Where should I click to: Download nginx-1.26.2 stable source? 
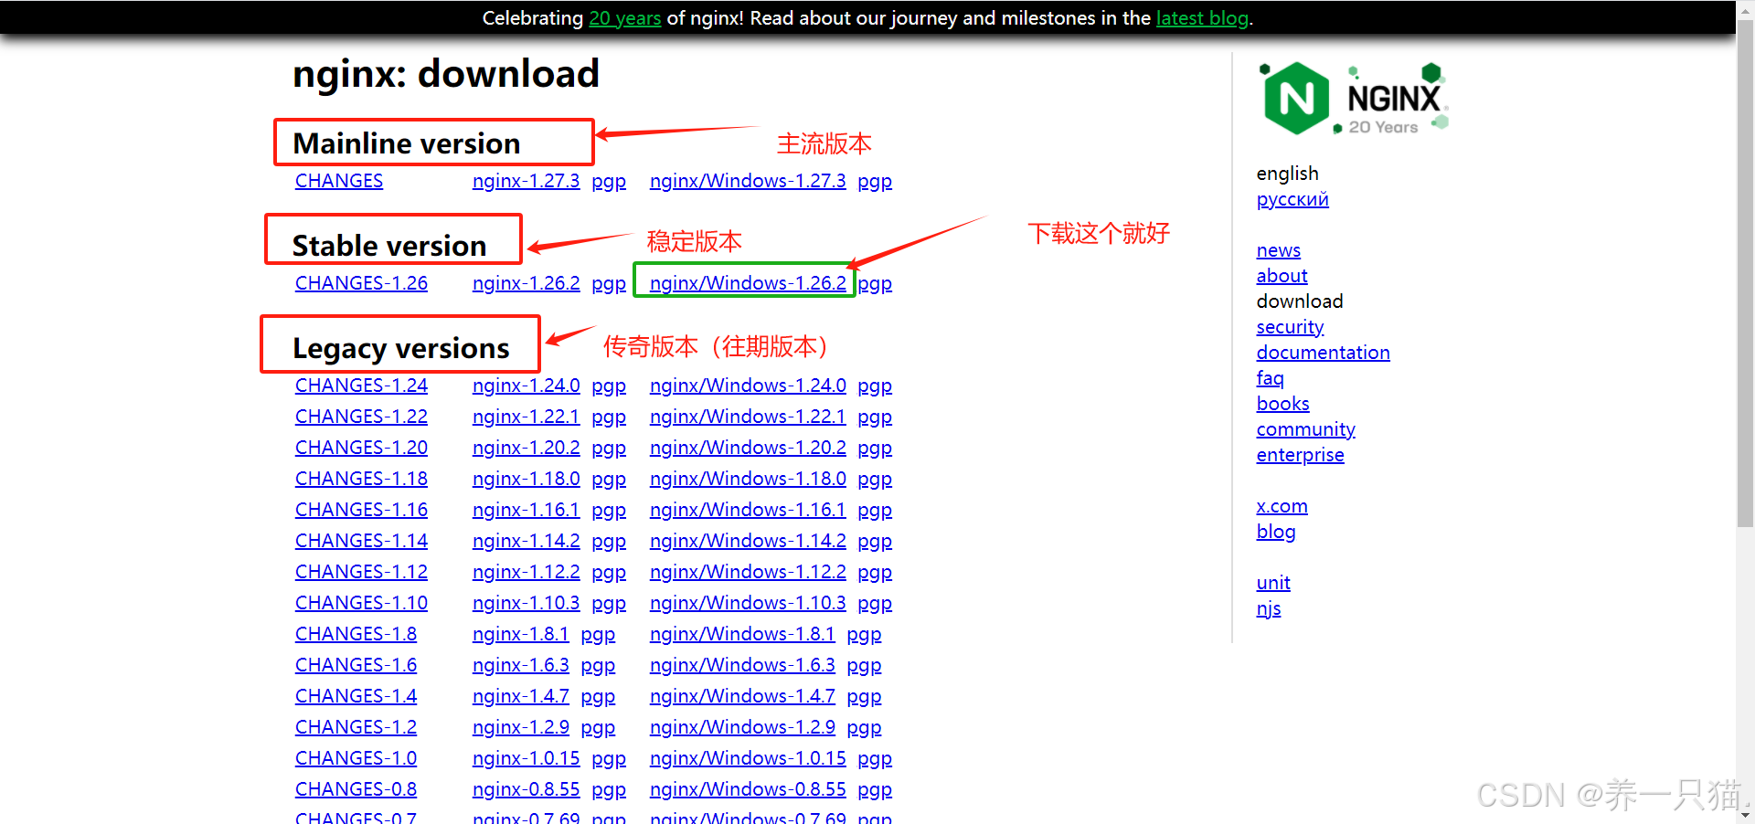(x=526, y=283)
